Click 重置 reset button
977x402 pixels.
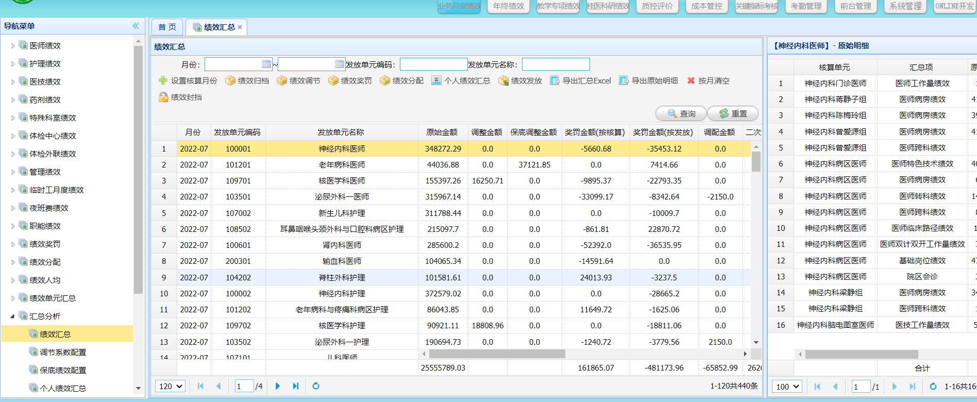(x=733, y=113)
